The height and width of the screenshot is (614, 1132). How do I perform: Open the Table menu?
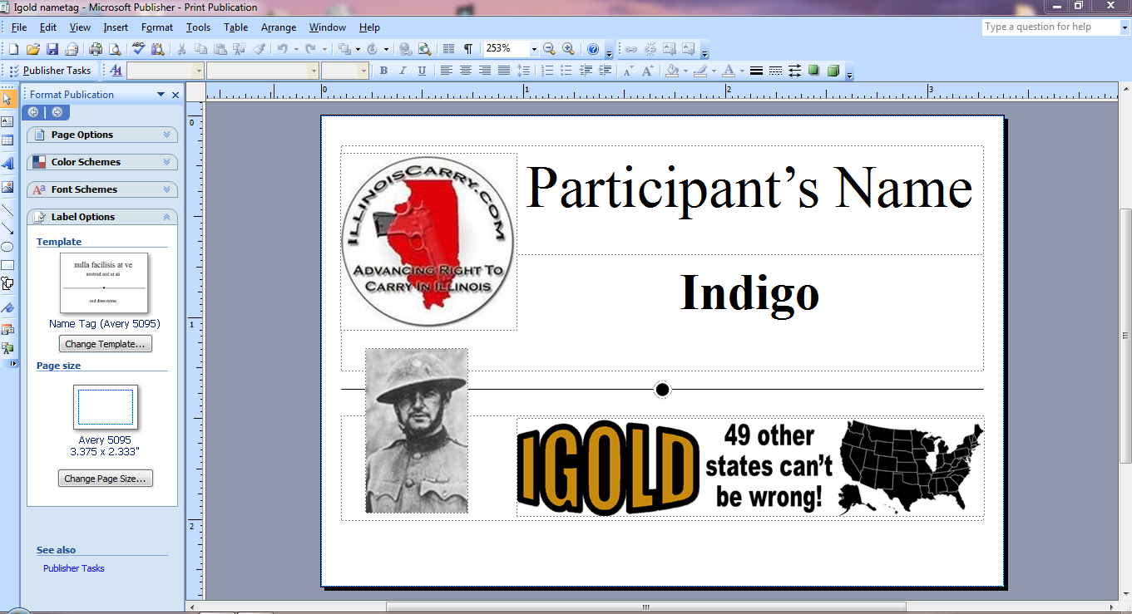click(x=236, y=27)
